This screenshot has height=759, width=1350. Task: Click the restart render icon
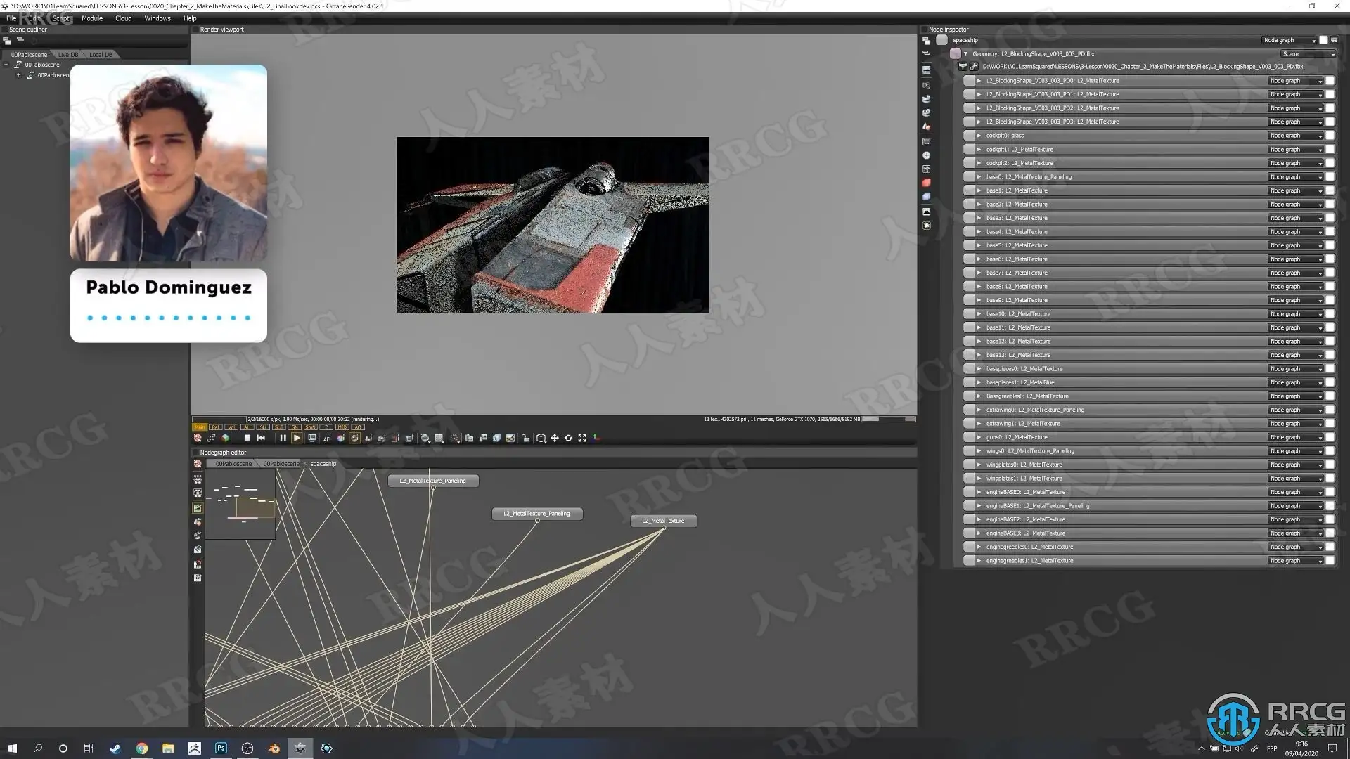[x=261, y=438]
